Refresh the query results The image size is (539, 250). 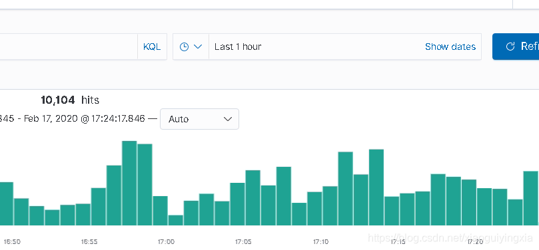516,47
